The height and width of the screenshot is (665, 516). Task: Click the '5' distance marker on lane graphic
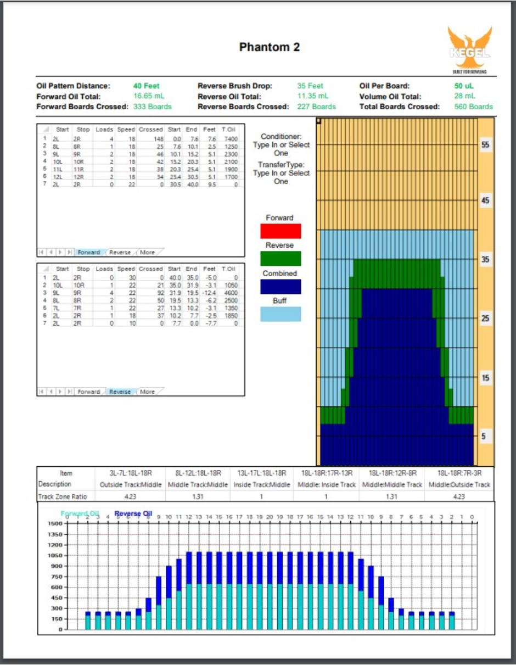(484, 437)
